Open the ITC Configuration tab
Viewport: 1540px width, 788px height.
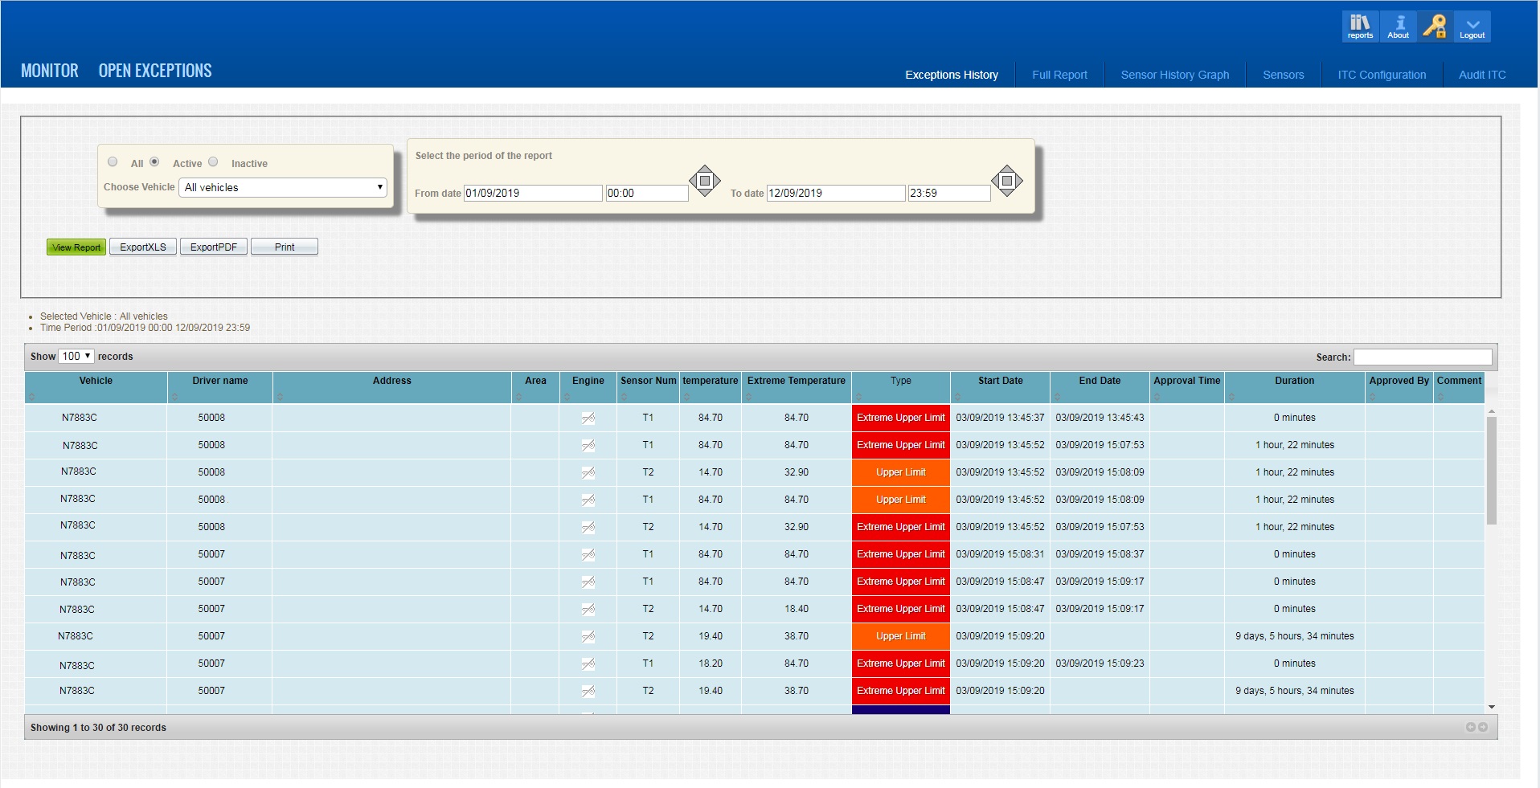[x=1381, y=74]
